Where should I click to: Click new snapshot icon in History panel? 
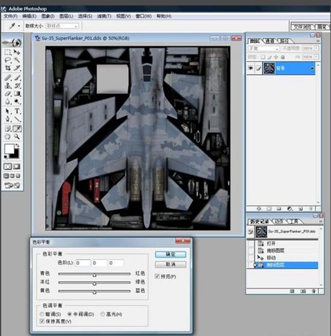click(x=303, y=291)
